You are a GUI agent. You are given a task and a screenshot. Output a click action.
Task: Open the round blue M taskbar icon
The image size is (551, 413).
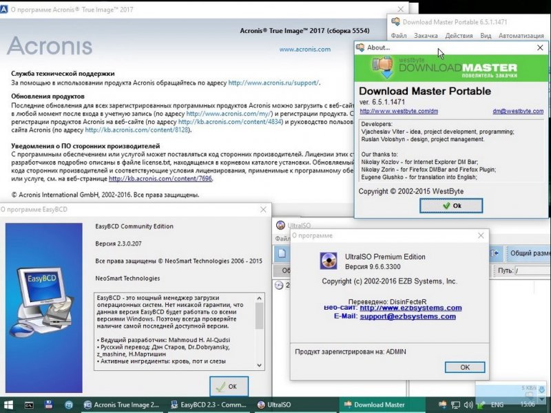click(69, 405)
